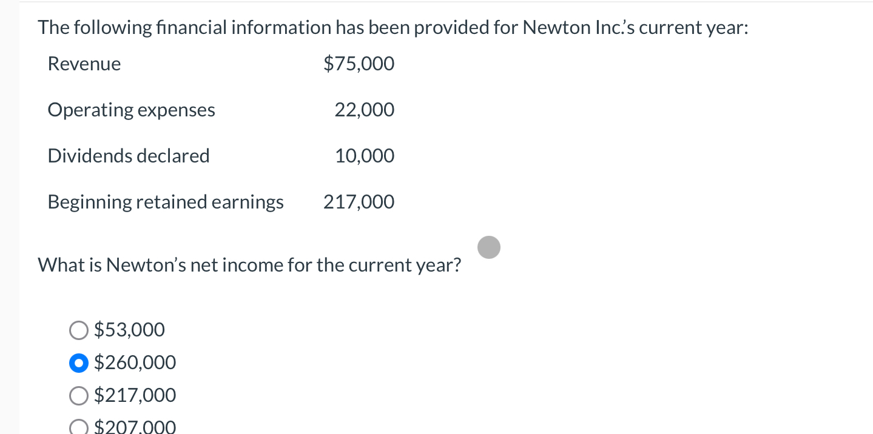Click the Revenue row label
This screenshot has height=434, width=873.
point(84,64)
